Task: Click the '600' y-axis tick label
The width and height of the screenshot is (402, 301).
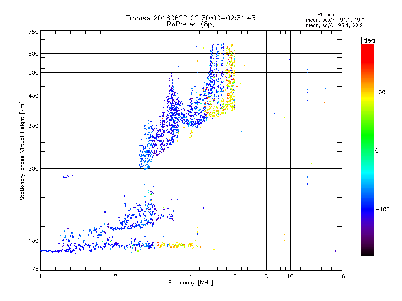Action: [33, 54]
